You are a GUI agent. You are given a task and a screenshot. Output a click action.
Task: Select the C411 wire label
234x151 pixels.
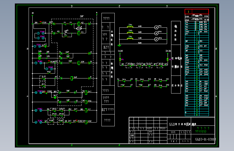pos(140,38)
